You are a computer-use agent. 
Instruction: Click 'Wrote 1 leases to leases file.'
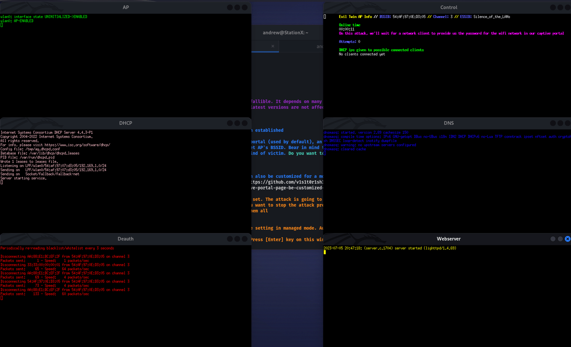coord(29,161)
